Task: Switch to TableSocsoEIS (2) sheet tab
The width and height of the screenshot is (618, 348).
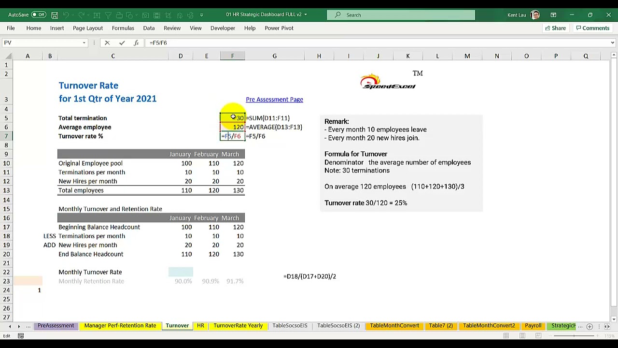Action: point(338,326)
